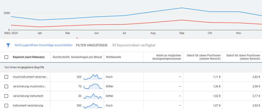This screenshot has width=262, height=110.
Task: Click 'Okt' axis label on chart
Action: point(210,33)
